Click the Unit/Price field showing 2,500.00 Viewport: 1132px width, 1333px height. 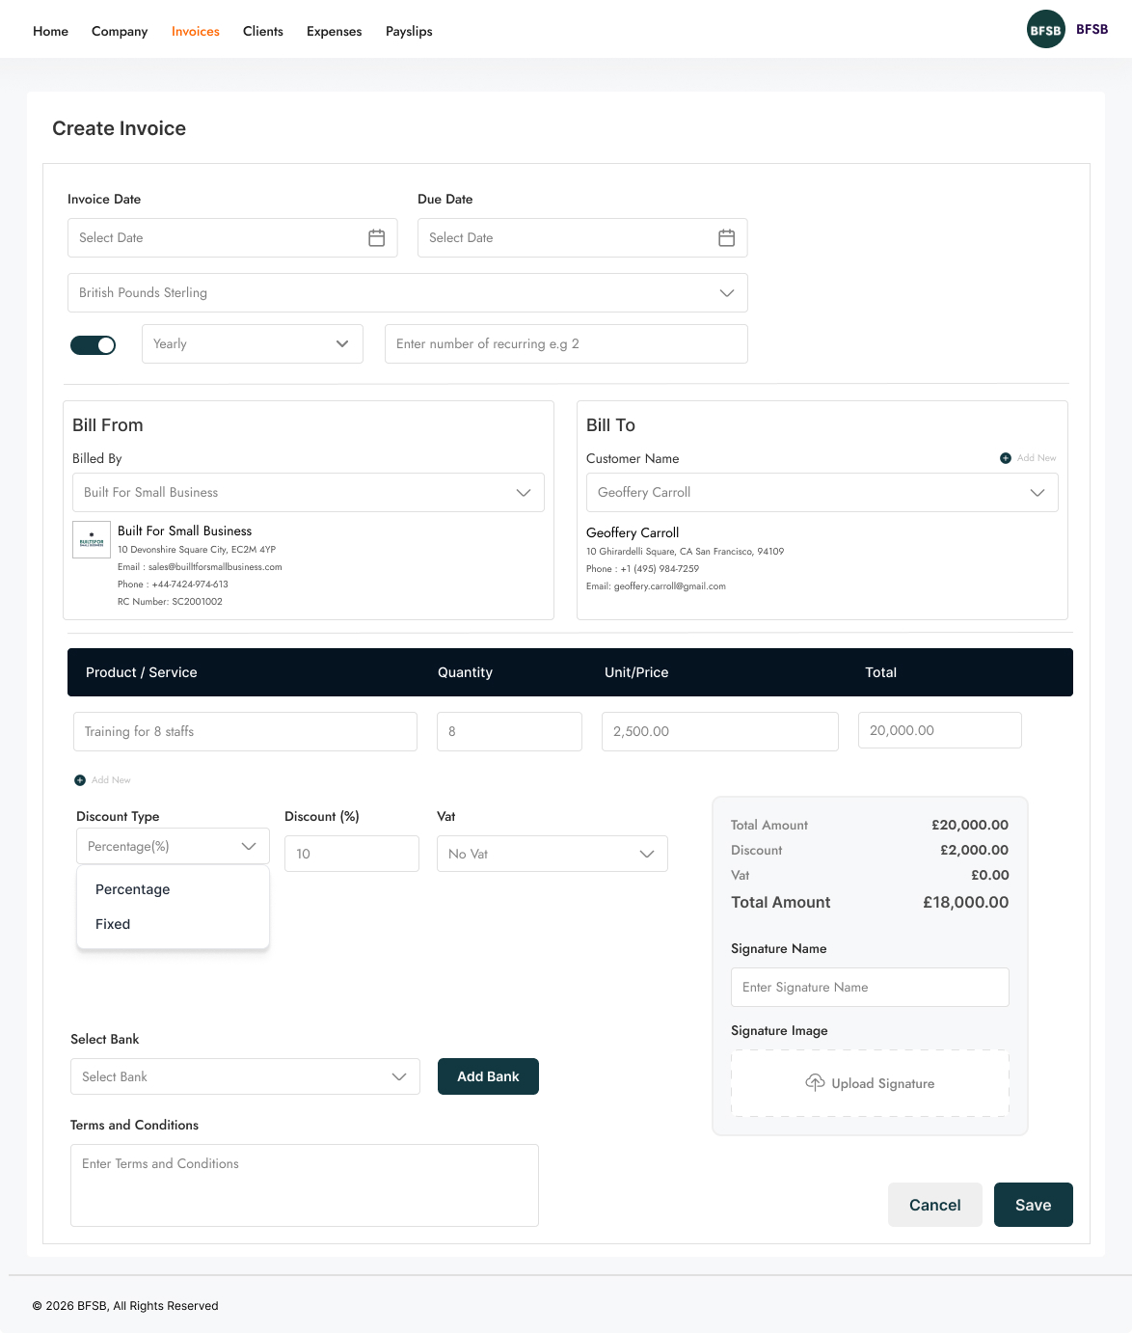[x=720, y=731]
